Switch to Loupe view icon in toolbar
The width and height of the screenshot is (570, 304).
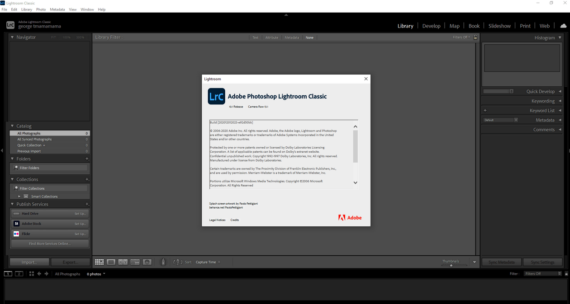pyautogui.click(x=111, y=262)
